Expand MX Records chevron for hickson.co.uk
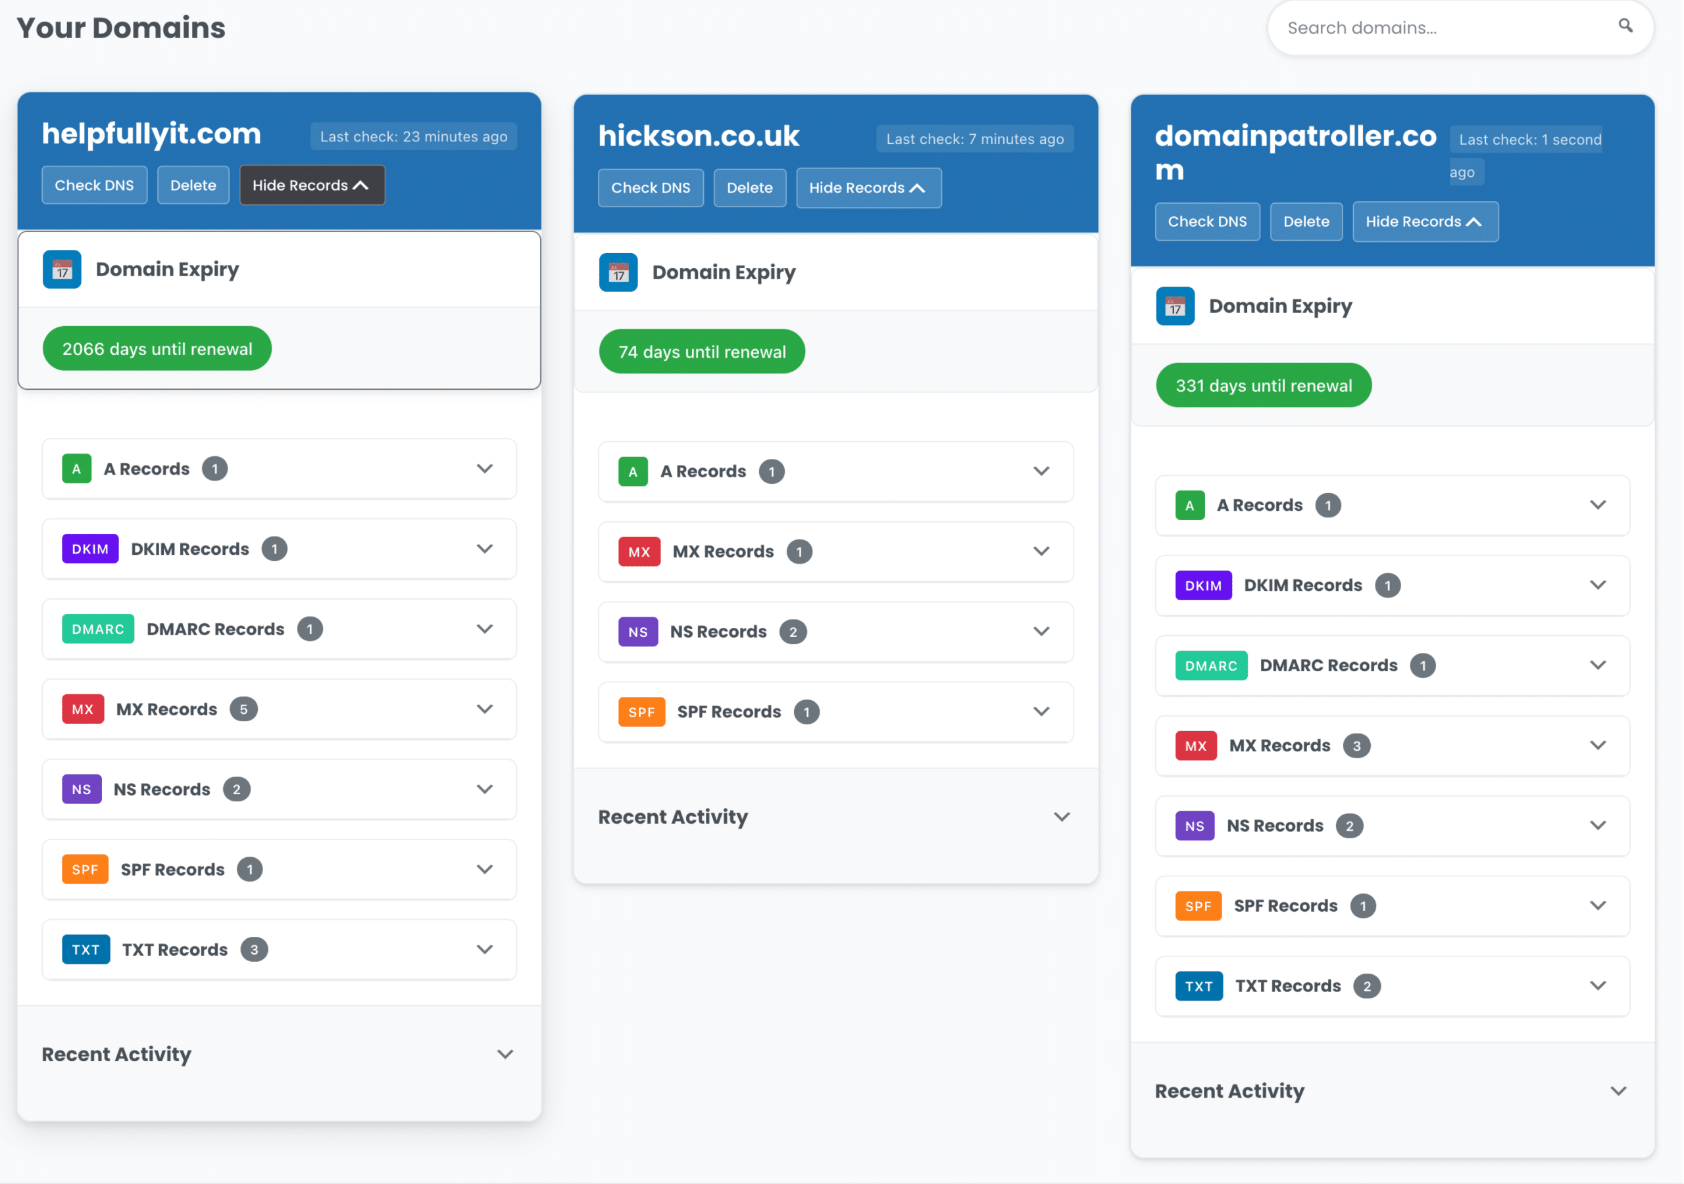Screen dimensions: 1684x1184 tap(1041, 552)
